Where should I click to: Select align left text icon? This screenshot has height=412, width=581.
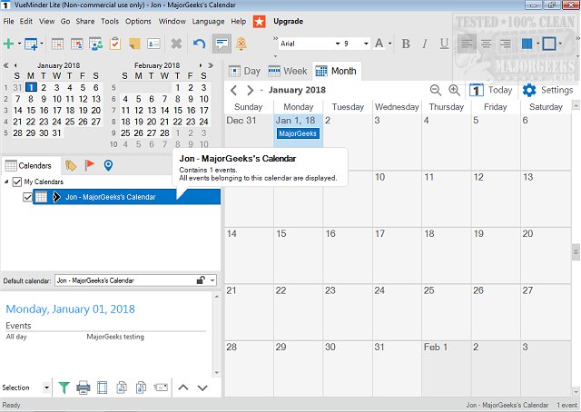click(467, 44)
